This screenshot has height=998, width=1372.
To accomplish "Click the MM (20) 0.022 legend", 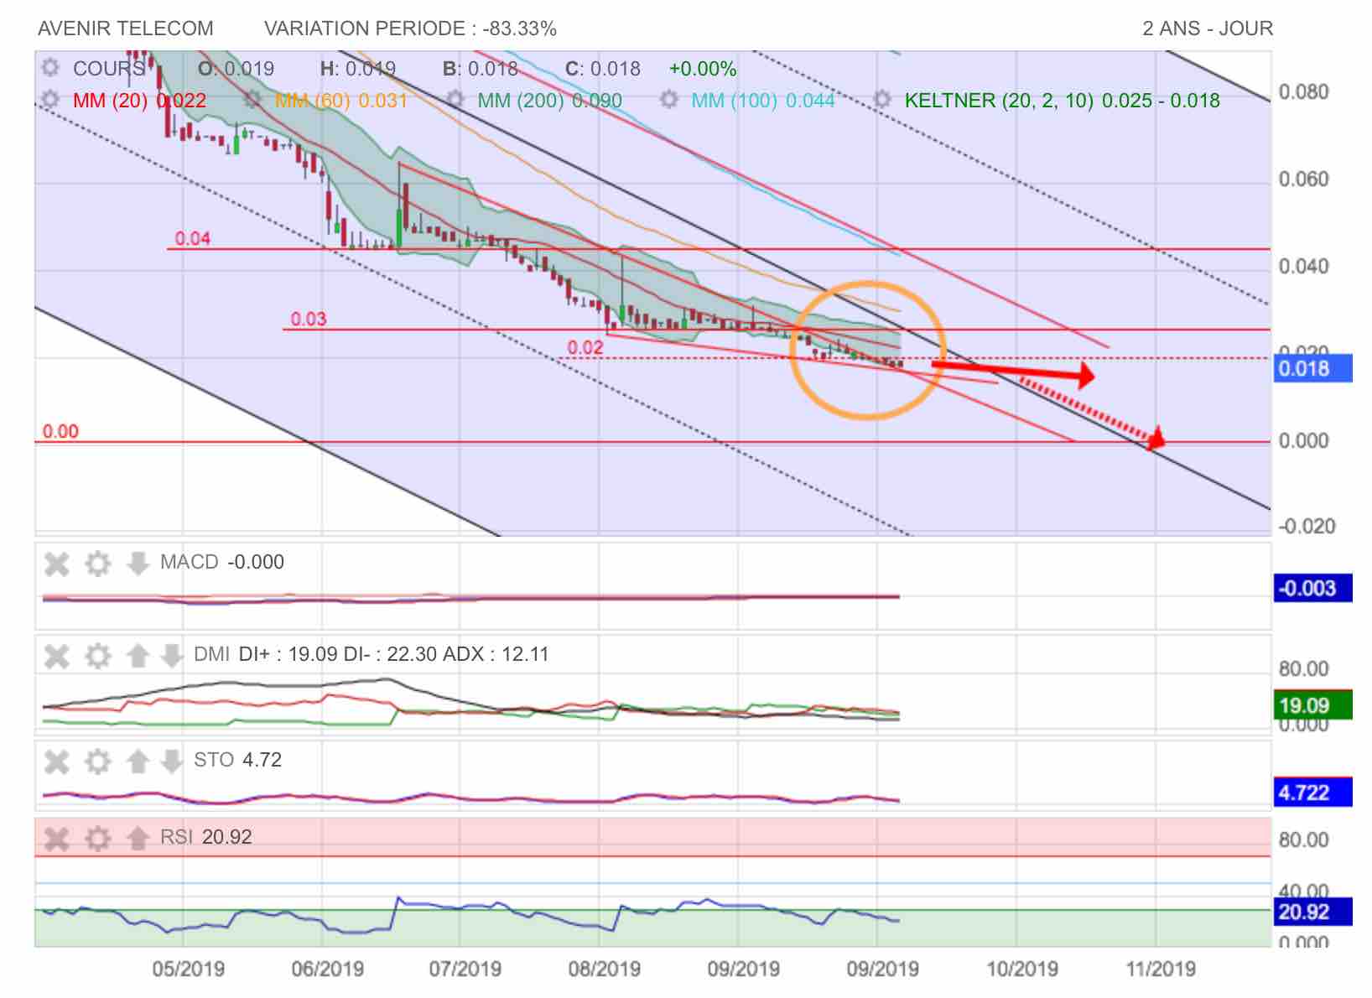I will point(139,101).
